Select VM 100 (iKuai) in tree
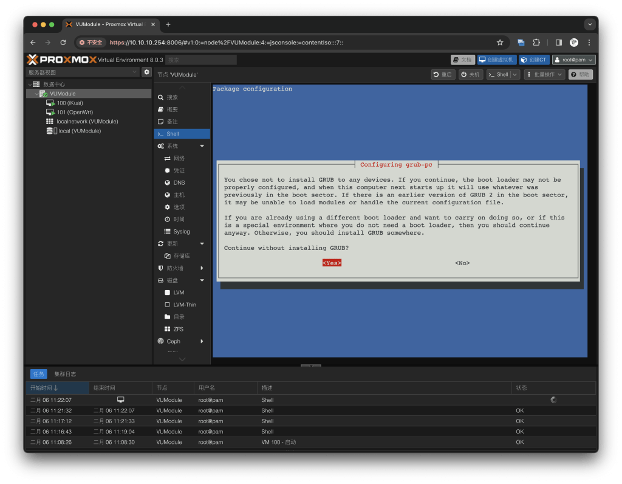Screen dimensions: 622x484 point(69,103)
